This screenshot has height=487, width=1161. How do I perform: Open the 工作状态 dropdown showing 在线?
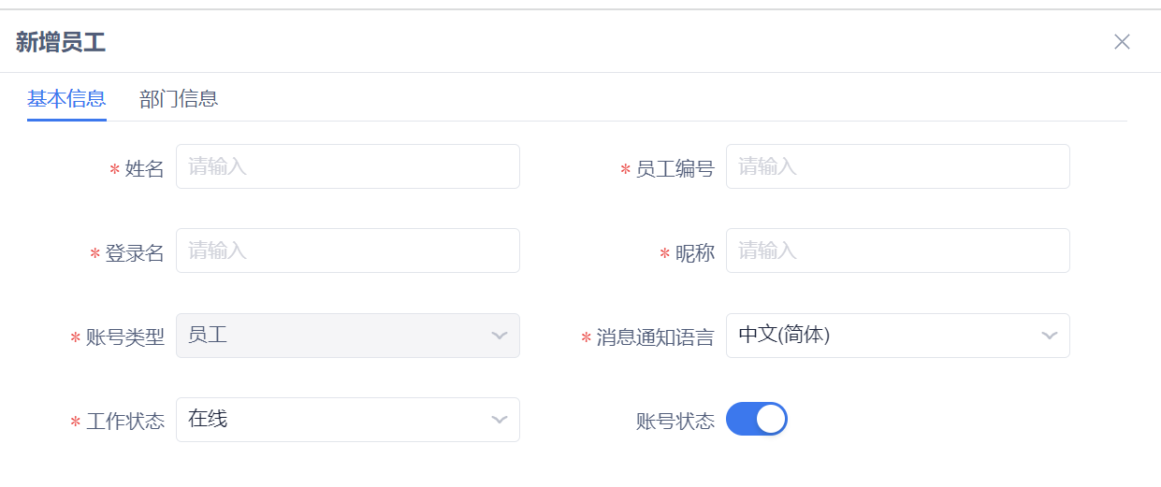pos(337,420)
